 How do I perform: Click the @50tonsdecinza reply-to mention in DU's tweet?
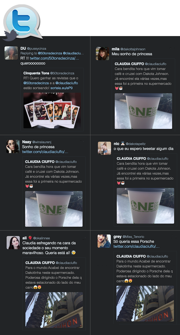50,53
